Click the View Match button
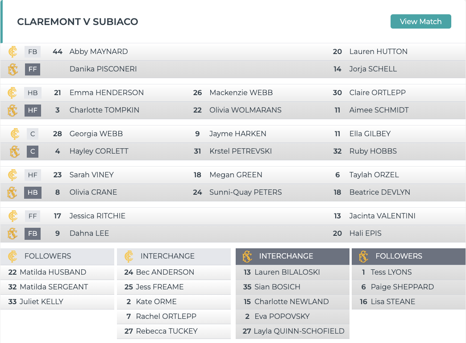 (420, 21)
